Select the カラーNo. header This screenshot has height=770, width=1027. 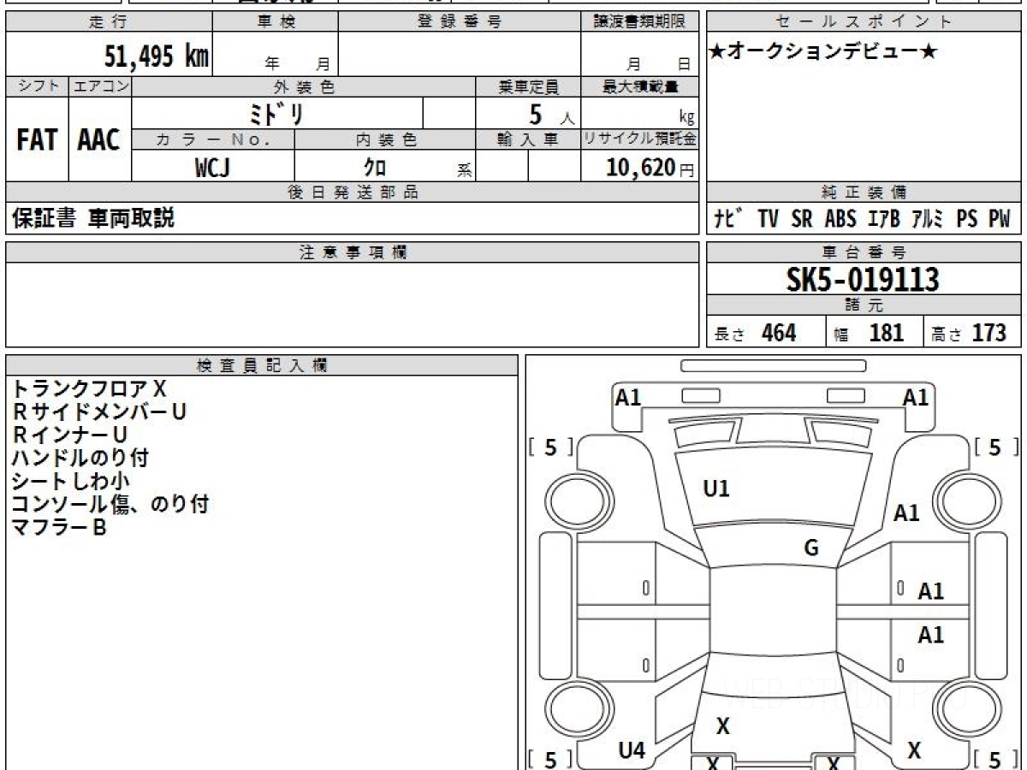pyautogui.click(x=214, y=139)
